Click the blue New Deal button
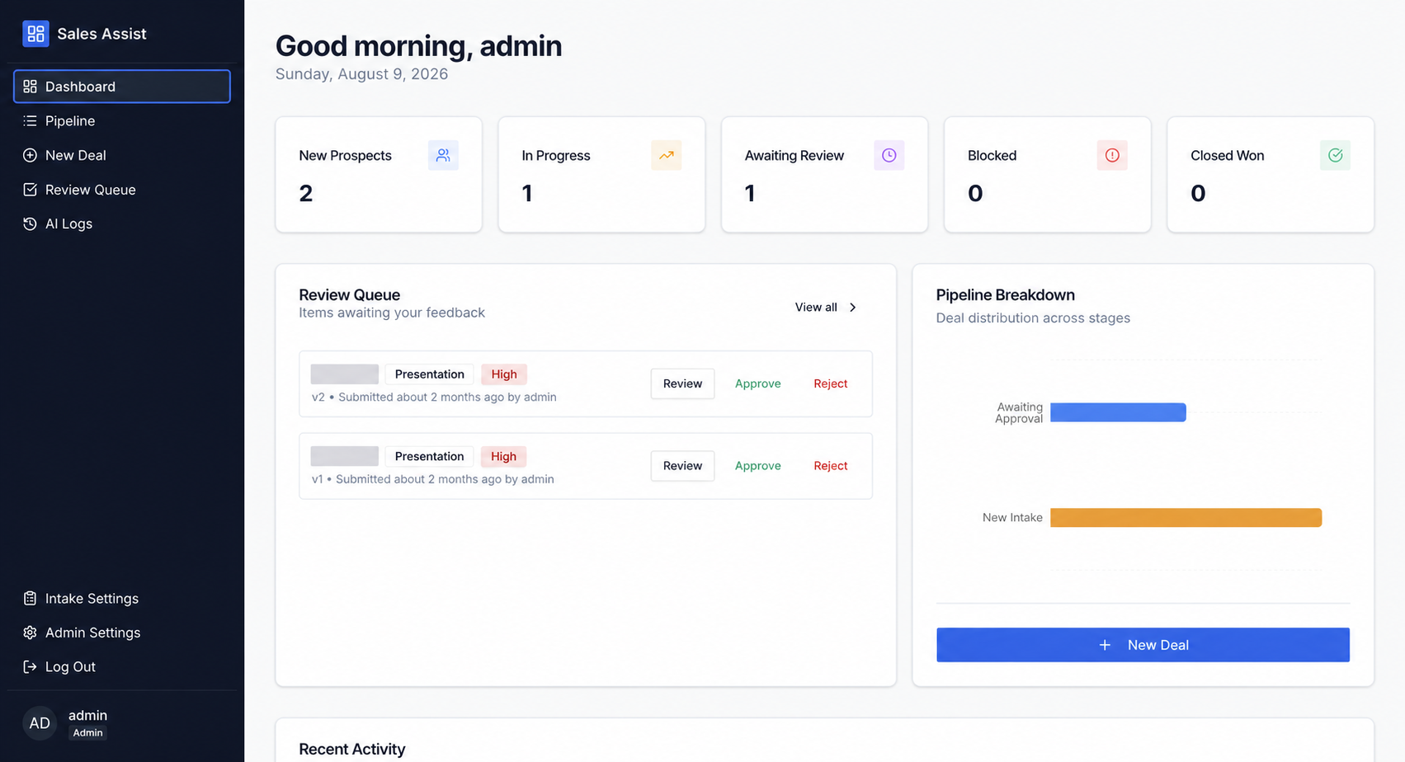 click(1143, 645)
